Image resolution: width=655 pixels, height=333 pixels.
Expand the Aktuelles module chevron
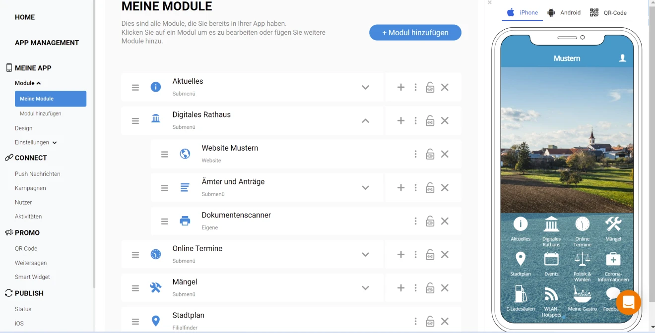365,87
